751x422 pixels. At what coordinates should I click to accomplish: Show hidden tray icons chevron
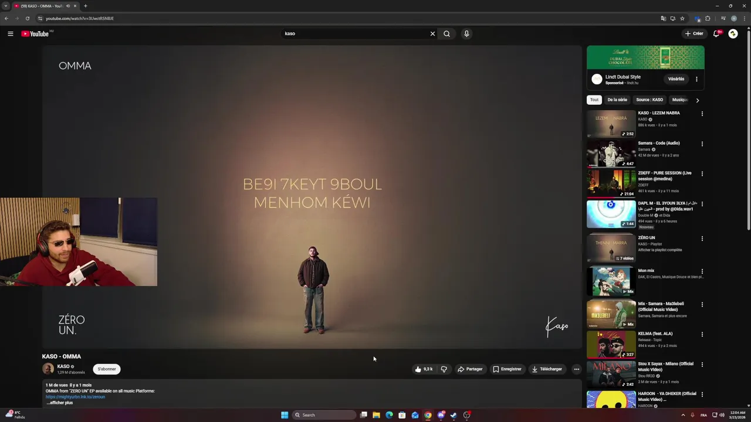point(682,415)
